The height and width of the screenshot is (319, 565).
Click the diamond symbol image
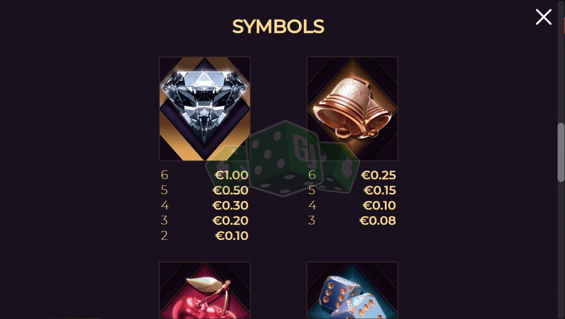205,109
